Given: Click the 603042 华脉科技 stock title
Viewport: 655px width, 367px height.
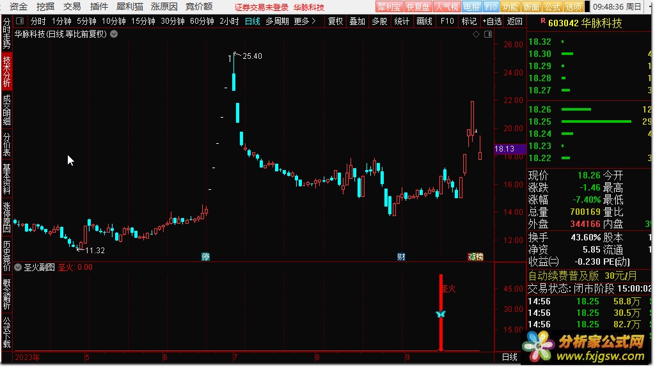Looking at the screenshot, I should pos(585,24).
